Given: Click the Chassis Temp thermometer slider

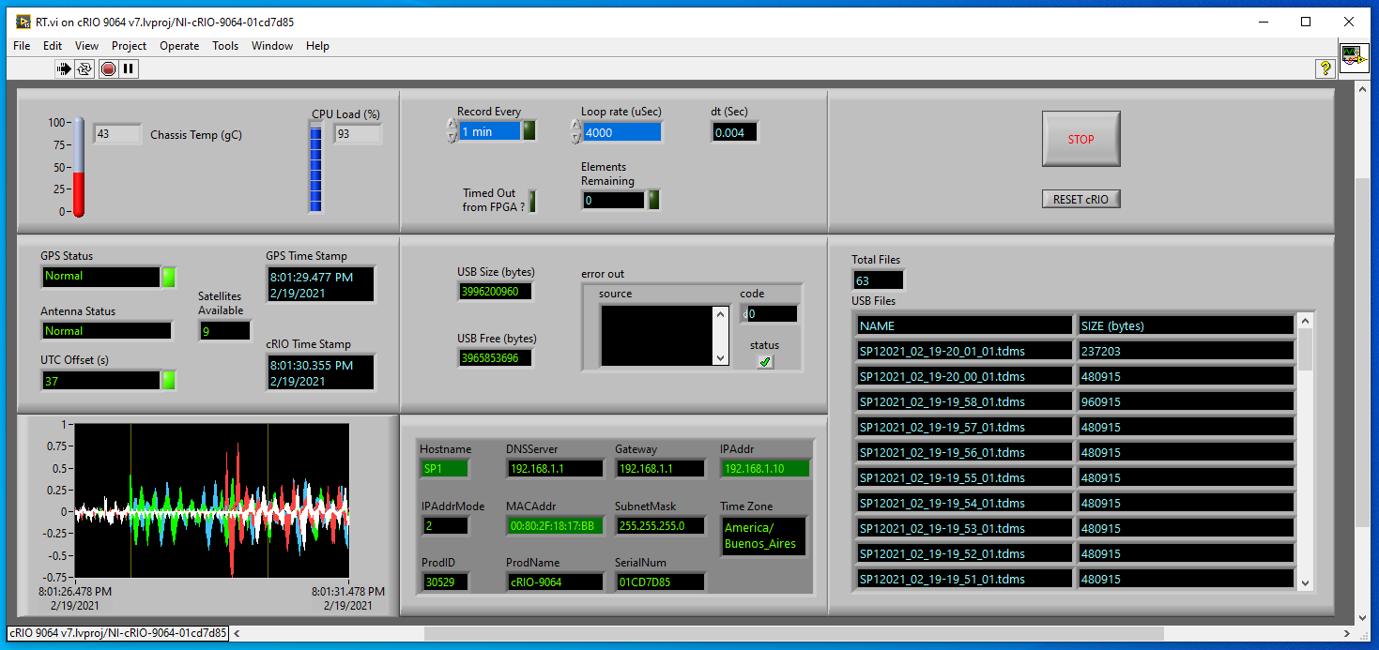Looking at the screenshot, I should [79, 167].
